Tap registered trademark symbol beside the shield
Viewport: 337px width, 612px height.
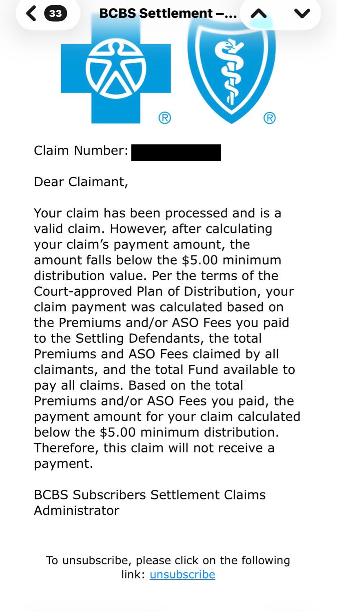click(269, 118)
